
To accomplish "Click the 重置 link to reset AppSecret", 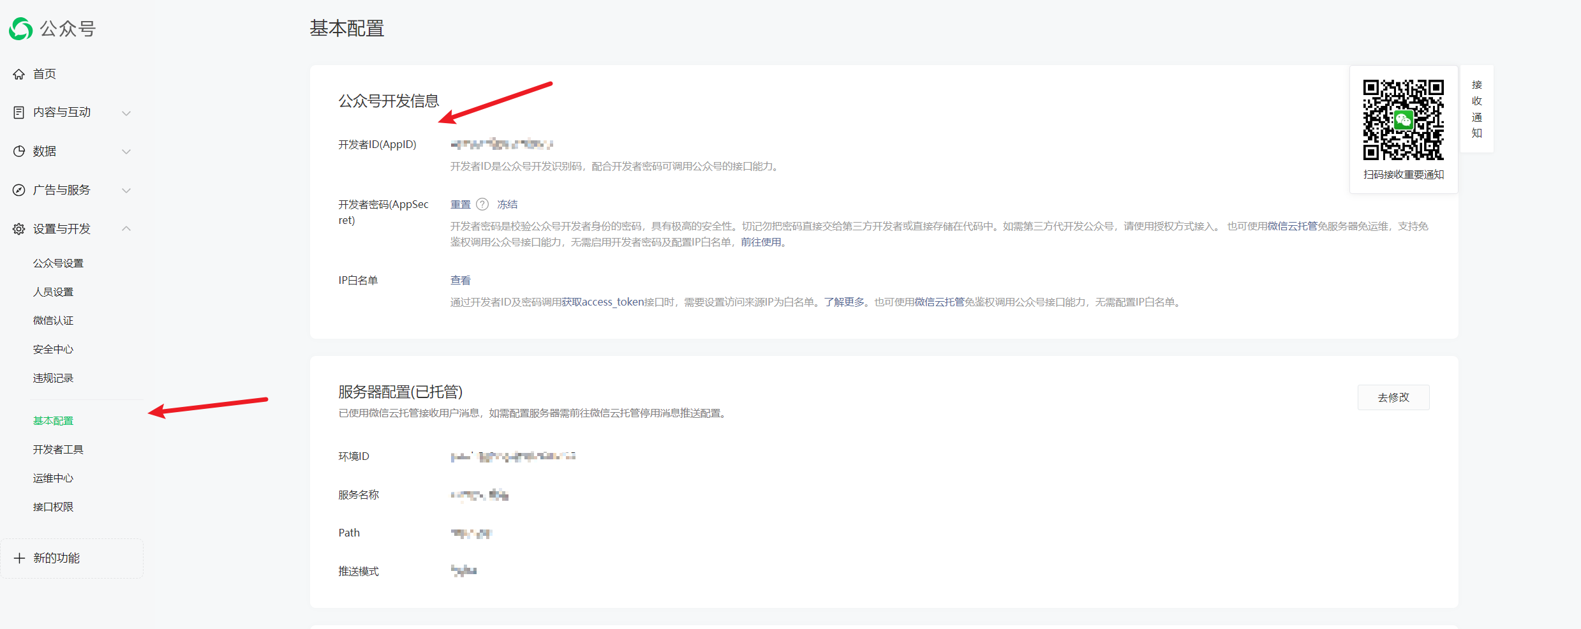I will click(x=460, y=204).
